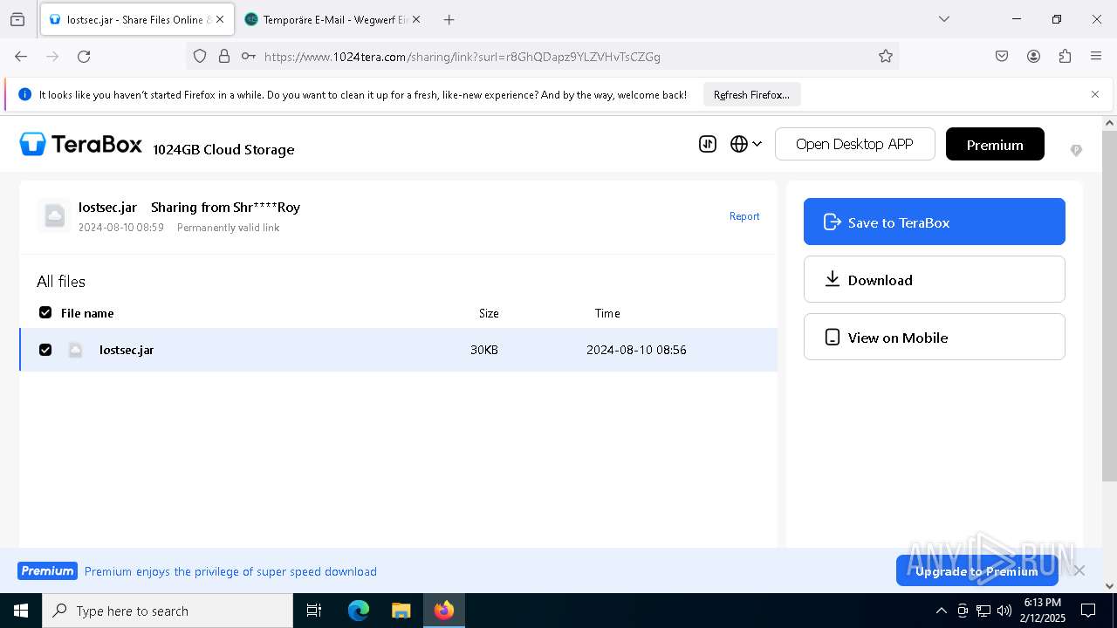
Task: Open the Extensions puzzle icon
Action: coord(1065,56)
